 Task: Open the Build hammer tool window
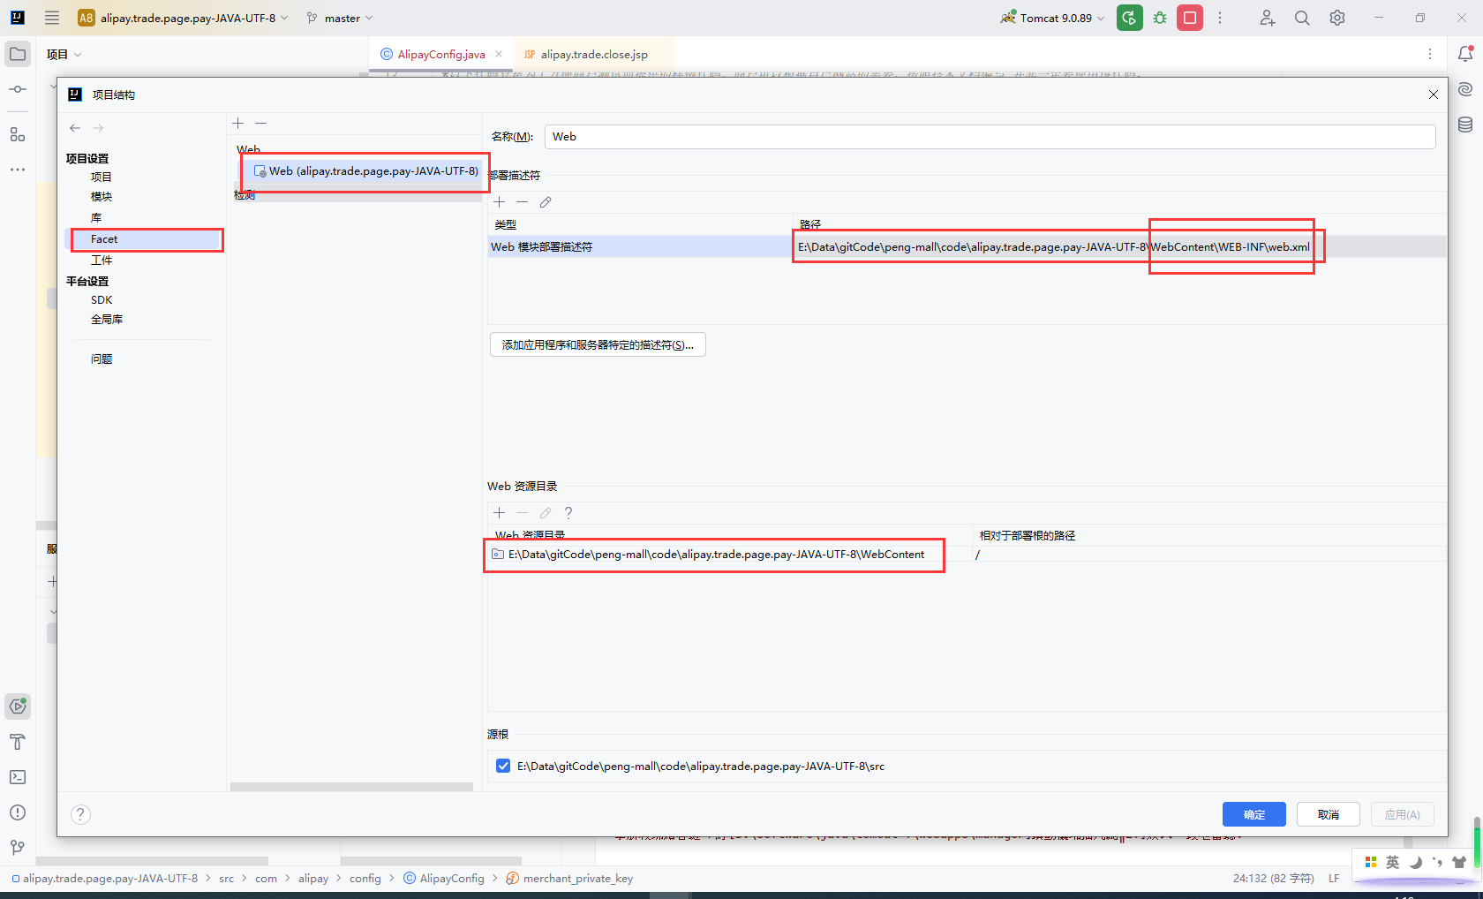click(18, 742)
